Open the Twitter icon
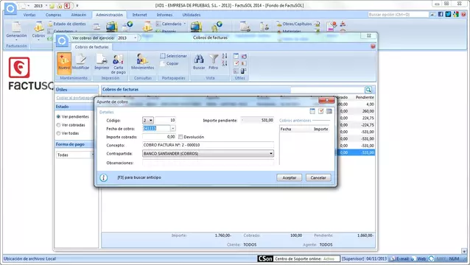This screenshot has width=470, height=265. click(448, 14)
